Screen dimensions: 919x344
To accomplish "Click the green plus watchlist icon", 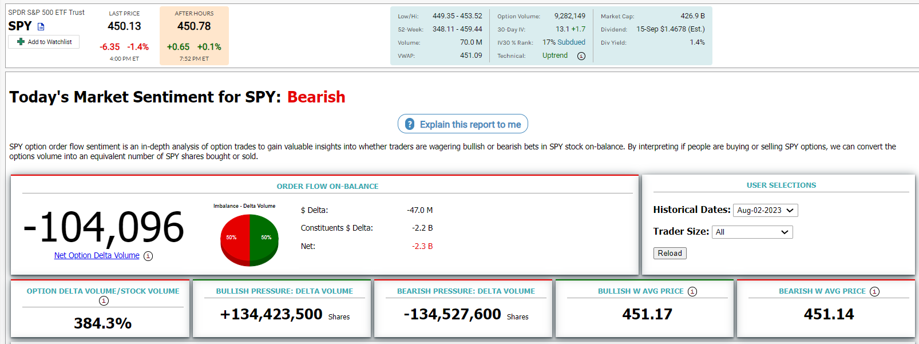I will click(21, 42).
